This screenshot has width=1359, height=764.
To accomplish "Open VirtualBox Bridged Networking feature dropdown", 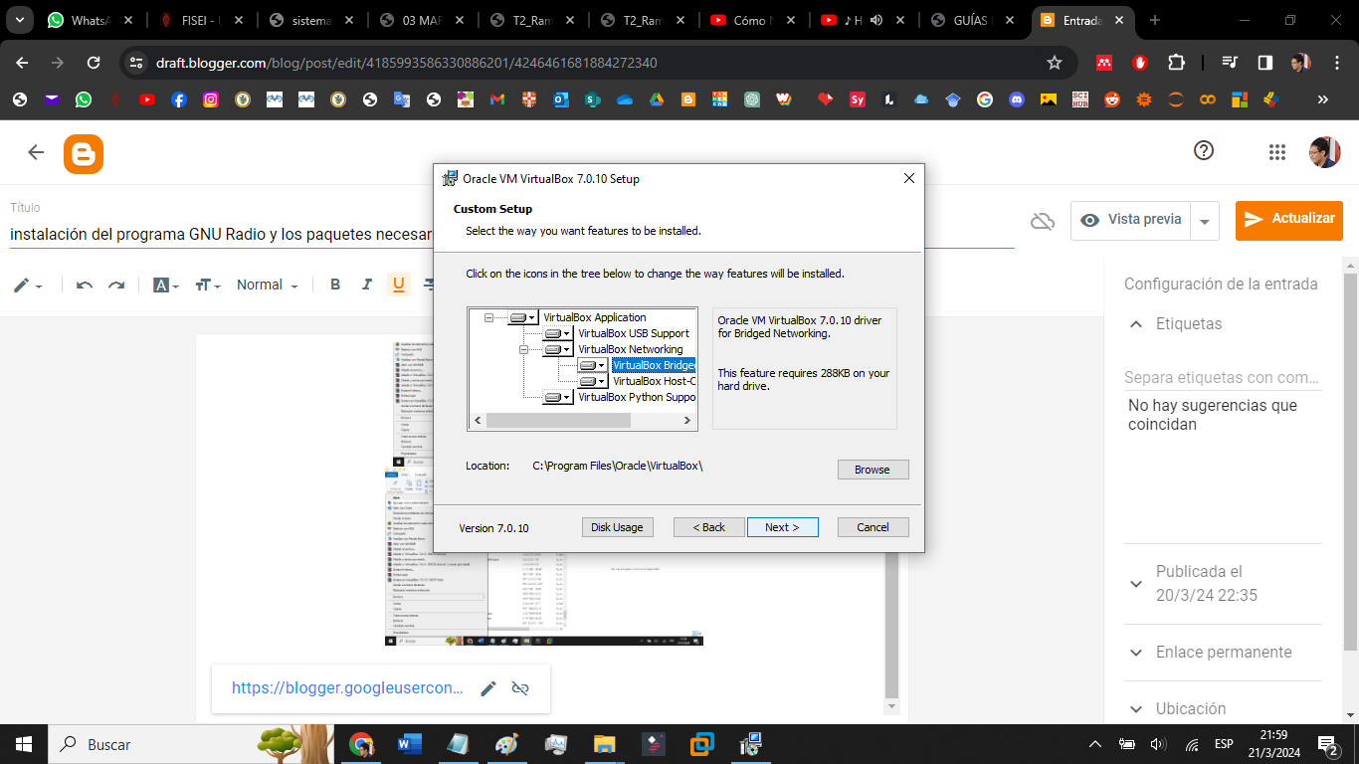I will (593, 365).
